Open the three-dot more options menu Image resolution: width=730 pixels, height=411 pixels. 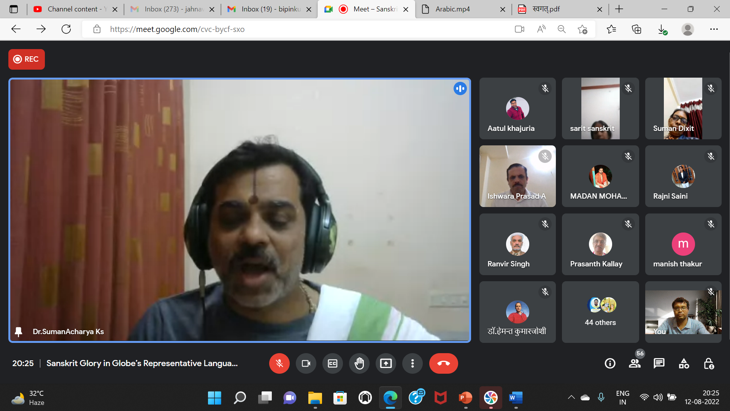pos(412,363)
